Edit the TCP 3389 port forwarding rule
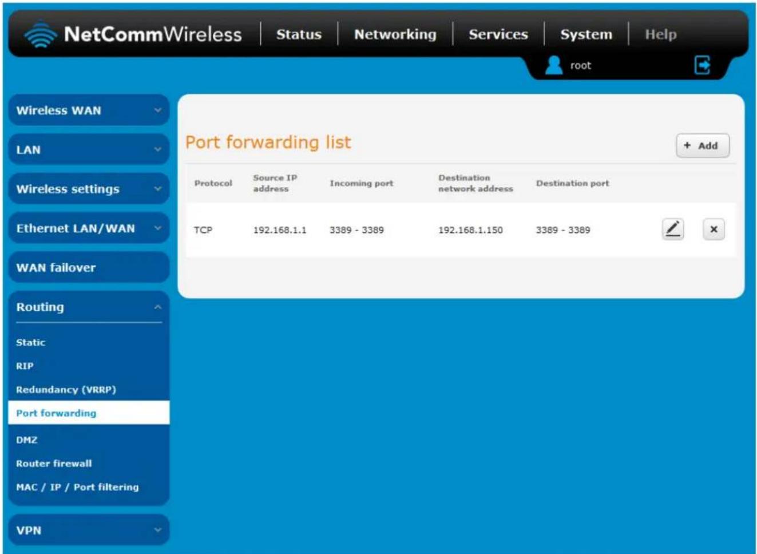The width and height of the screenshot is (757, 554). (x=673, y=229)
